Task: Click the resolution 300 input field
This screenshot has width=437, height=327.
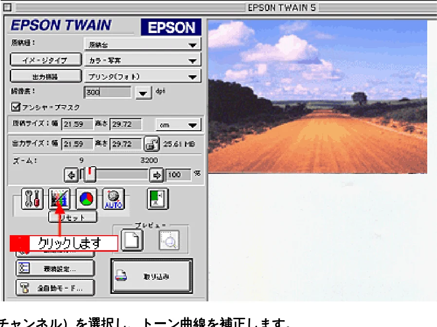Action: coord(108,92)
